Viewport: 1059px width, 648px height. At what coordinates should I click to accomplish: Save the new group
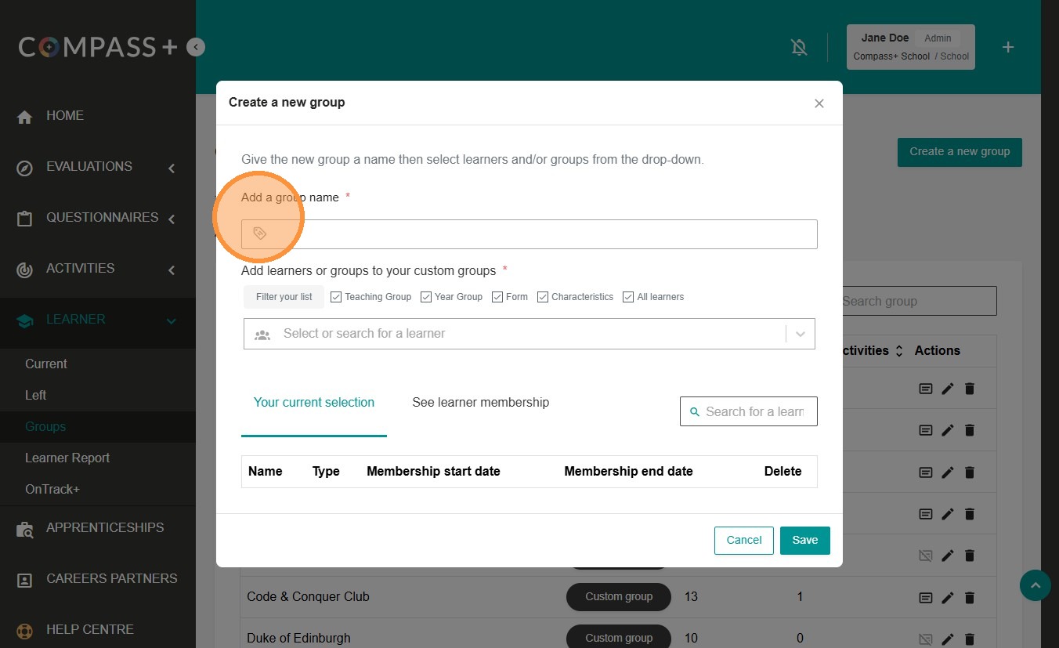(x=805, y=541)
